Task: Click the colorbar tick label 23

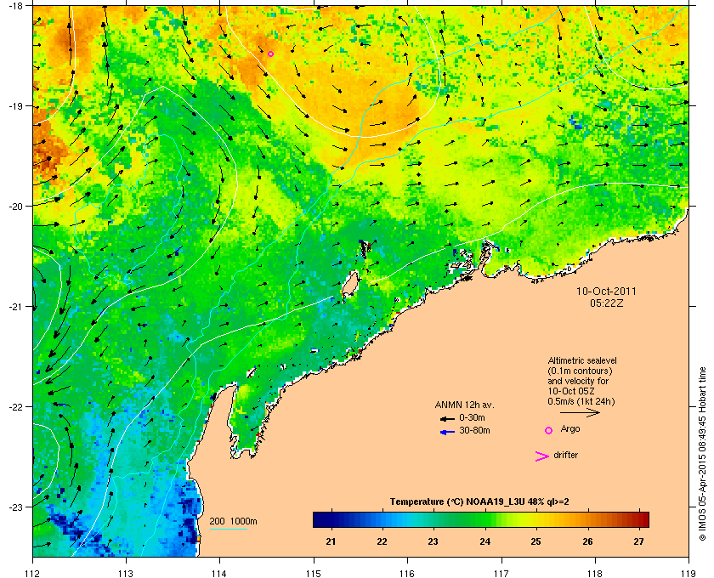Action: pos(433,541)
